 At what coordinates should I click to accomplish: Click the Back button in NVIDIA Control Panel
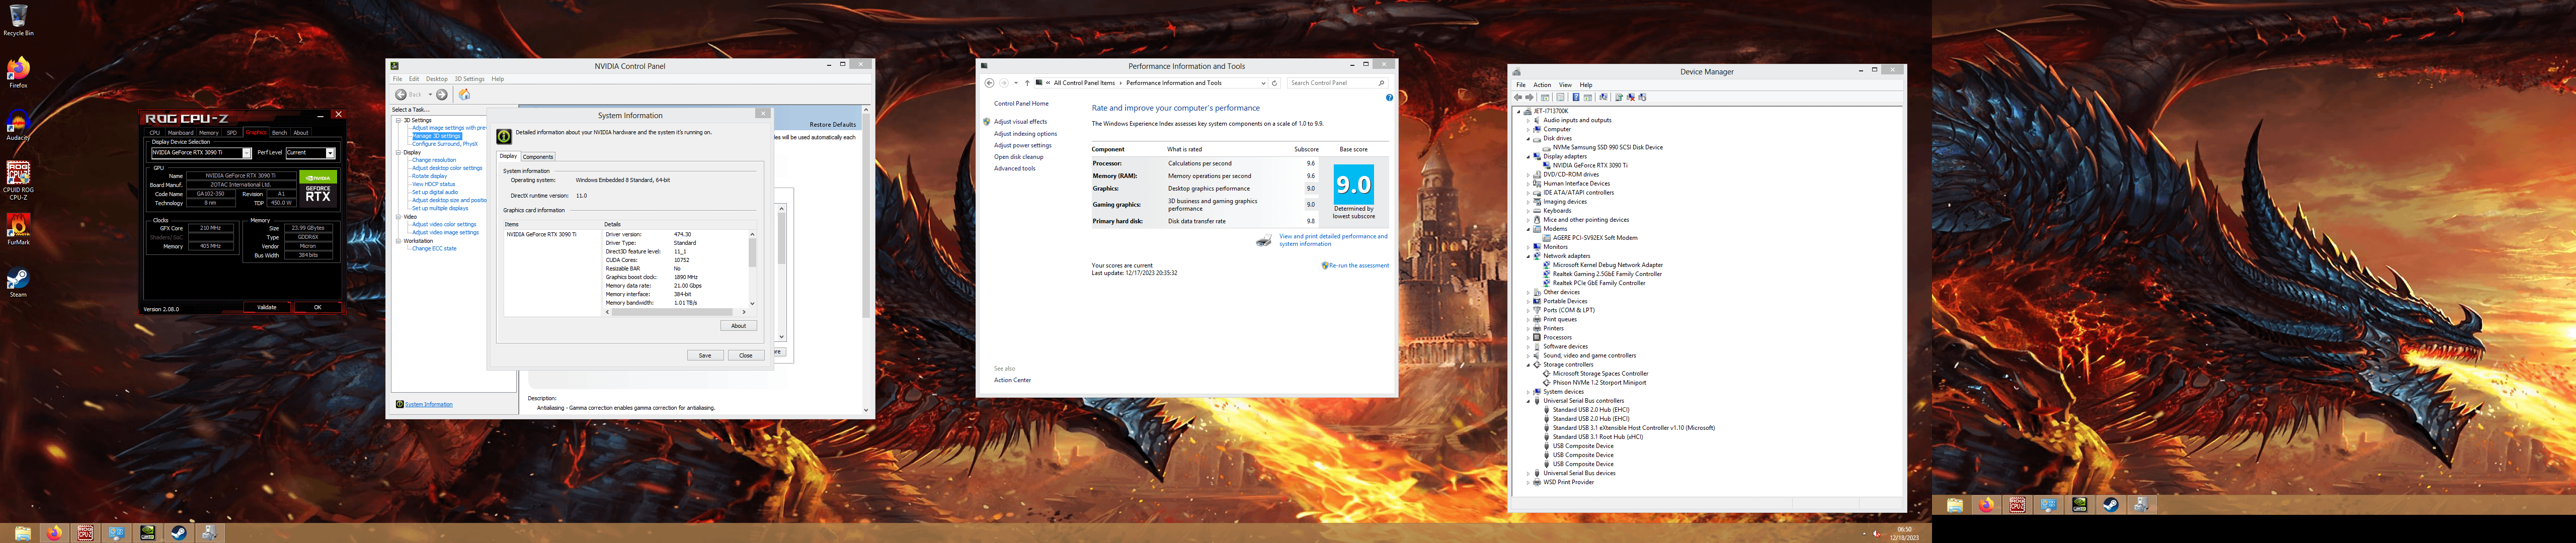[x=408, y=94]
